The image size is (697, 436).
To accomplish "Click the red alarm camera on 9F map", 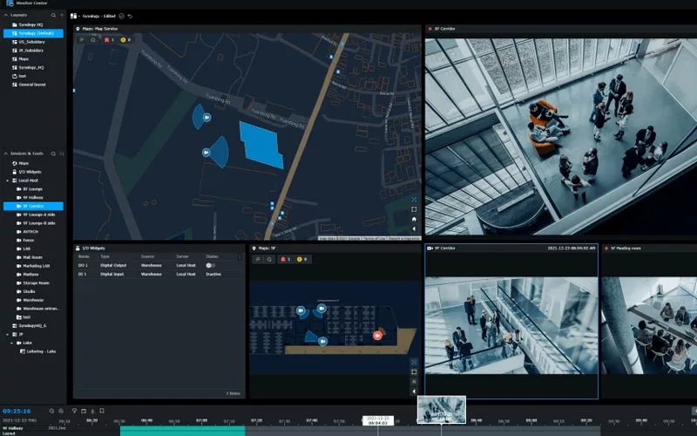I will tap(377, 335).
